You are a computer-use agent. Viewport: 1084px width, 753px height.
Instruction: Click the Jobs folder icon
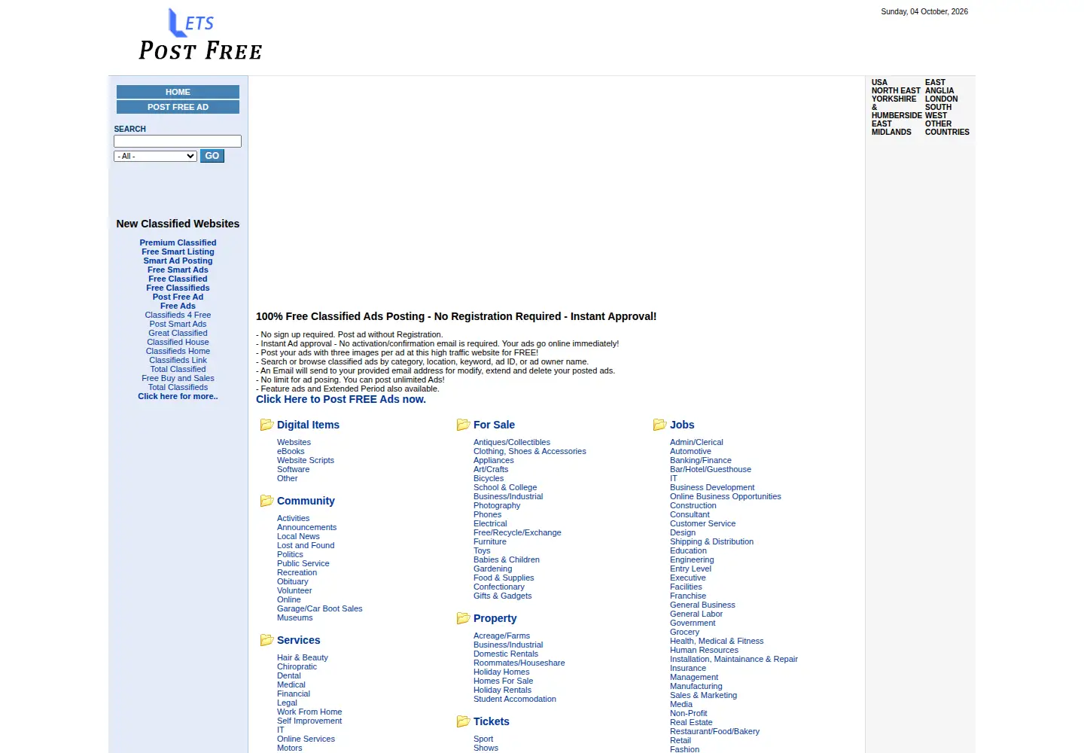click(x=659, y=425)
